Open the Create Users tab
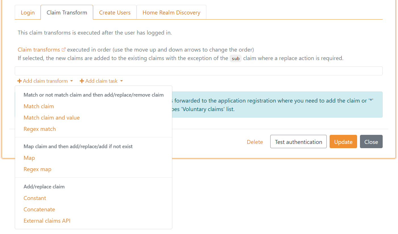398x234 pixels. pyautogui.click(x=115, y=12)
